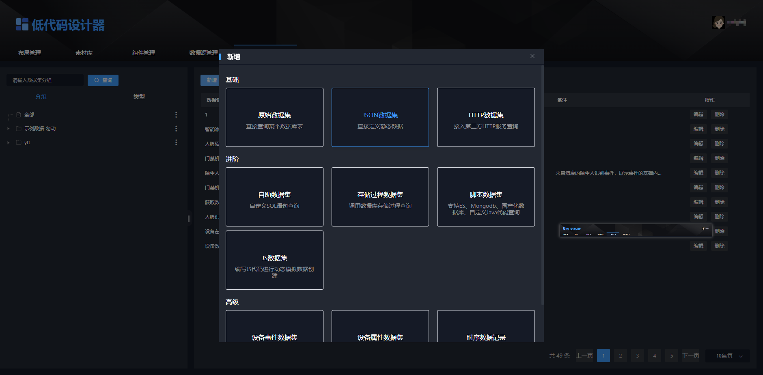Open the 素材库 tab
This screenshot has width=763, height=375.
(x=84, y=53)
